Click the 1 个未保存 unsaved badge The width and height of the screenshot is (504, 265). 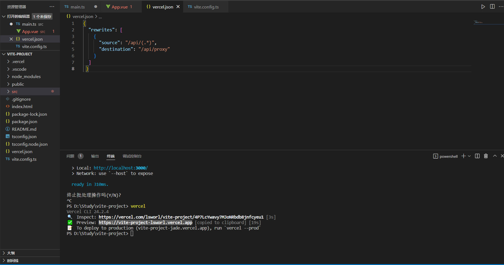point(42,17)
